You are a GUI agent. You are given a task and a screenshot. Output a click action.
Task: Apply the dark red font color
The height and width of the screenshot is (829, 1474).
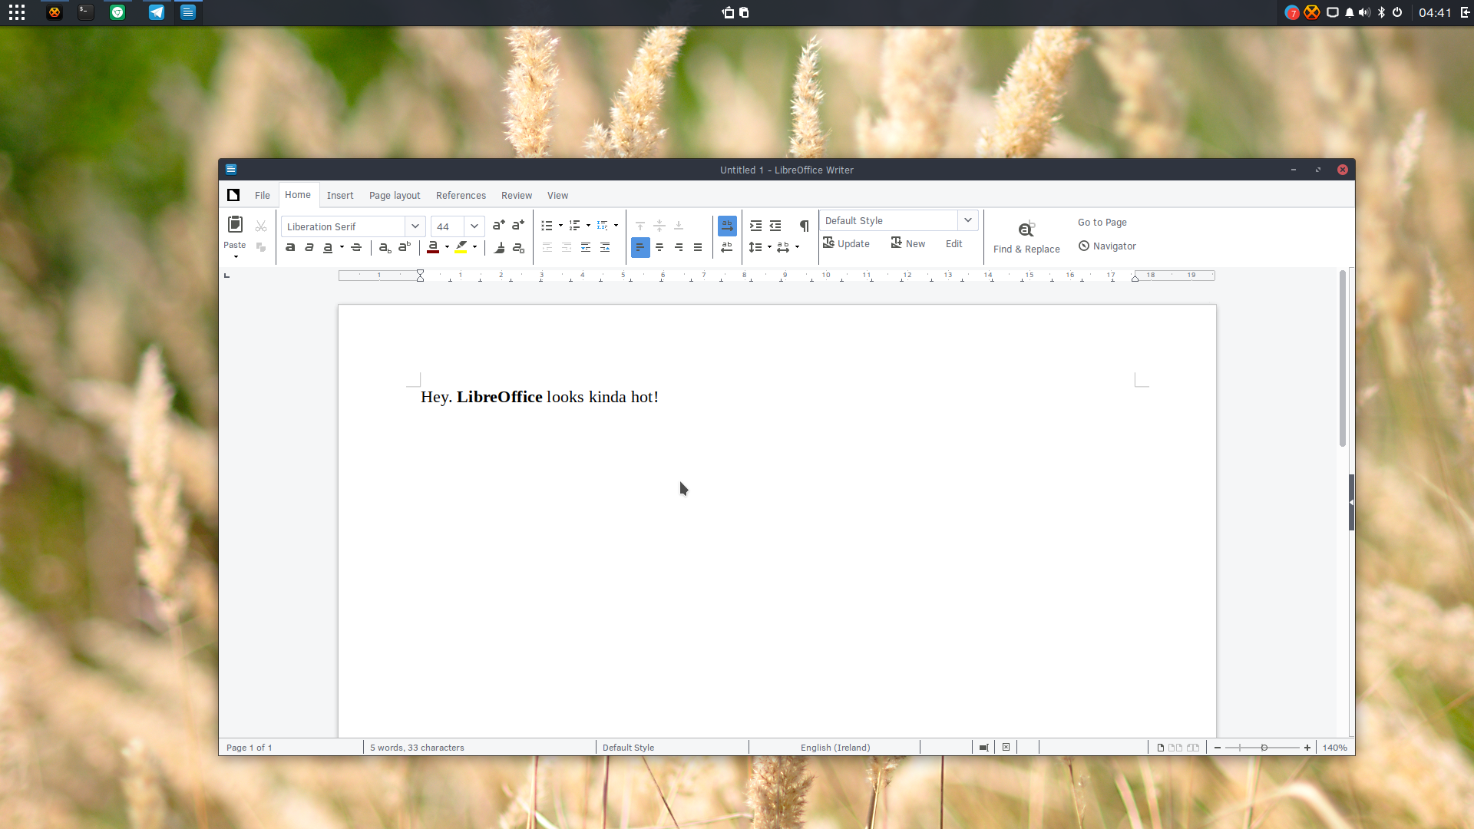[x=433, y=247]
